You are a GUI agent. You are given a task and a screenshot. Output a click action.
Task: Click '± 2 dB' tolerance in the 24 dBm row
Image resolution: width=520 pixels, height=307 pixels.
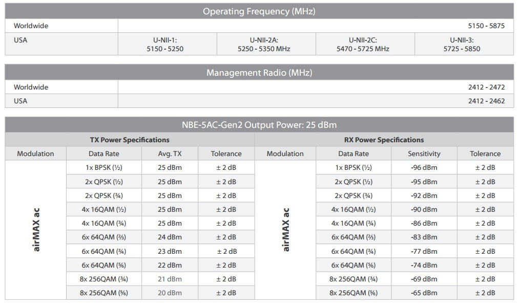tap(226, 237)
